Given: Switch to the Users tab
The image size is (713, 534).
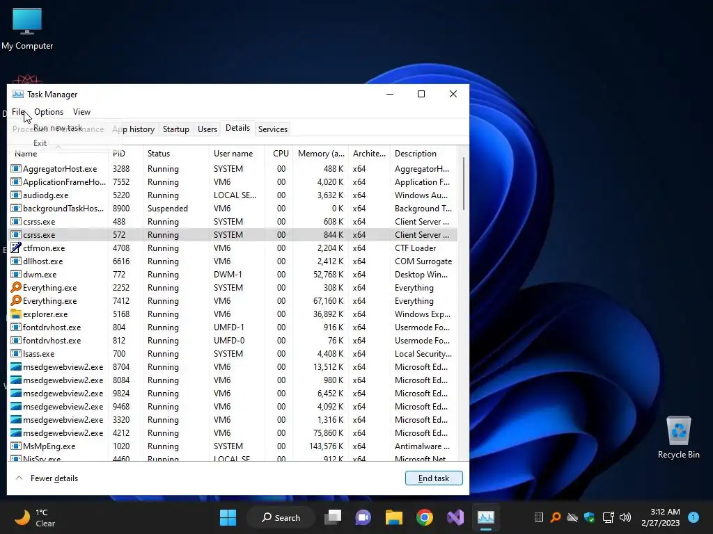Looking at the screenshot, I should tap(207, 129).
